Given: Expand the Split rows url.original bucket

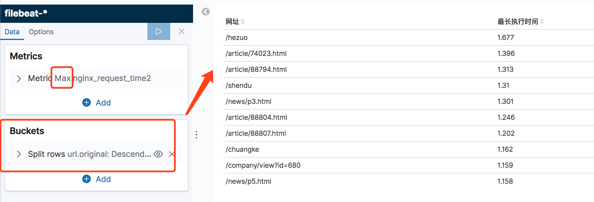Looking at the screenshot, I should coord(19,154).
